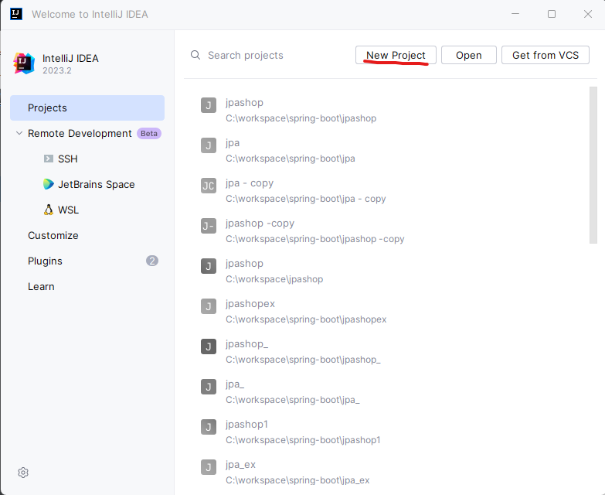The image size is (605, 495).
Task: Click the Beta badge next to Remote Development
Action: pos(149,133)
